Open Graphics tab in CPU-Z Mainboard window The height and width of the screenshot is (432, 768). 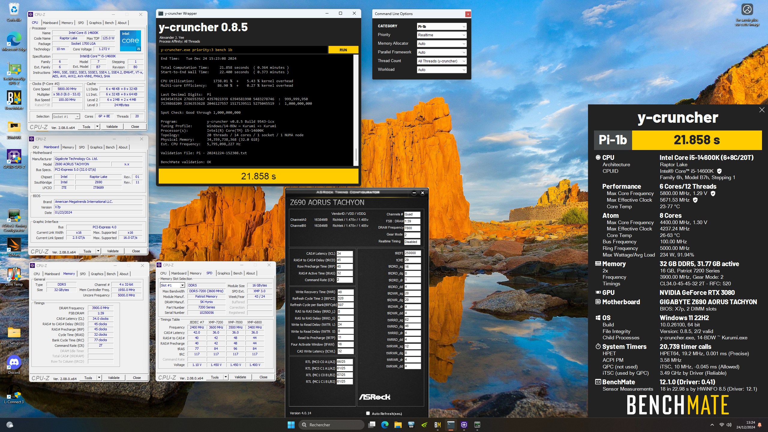pos(96,147)
